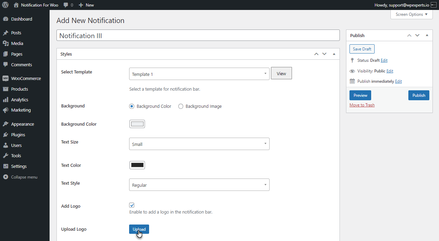Viewport: 439px width, 241px height.
Task: Open the Select Template dropdown
Action: [x=199, y=74]
